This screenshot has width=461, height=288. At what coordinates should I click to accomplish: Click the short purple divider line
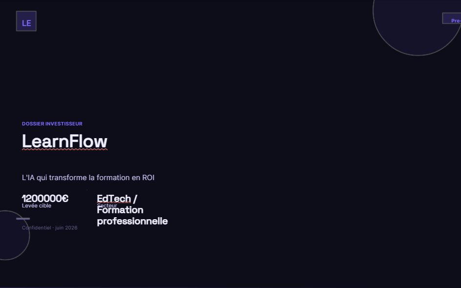pyautogui.click(x=23, y=219)
